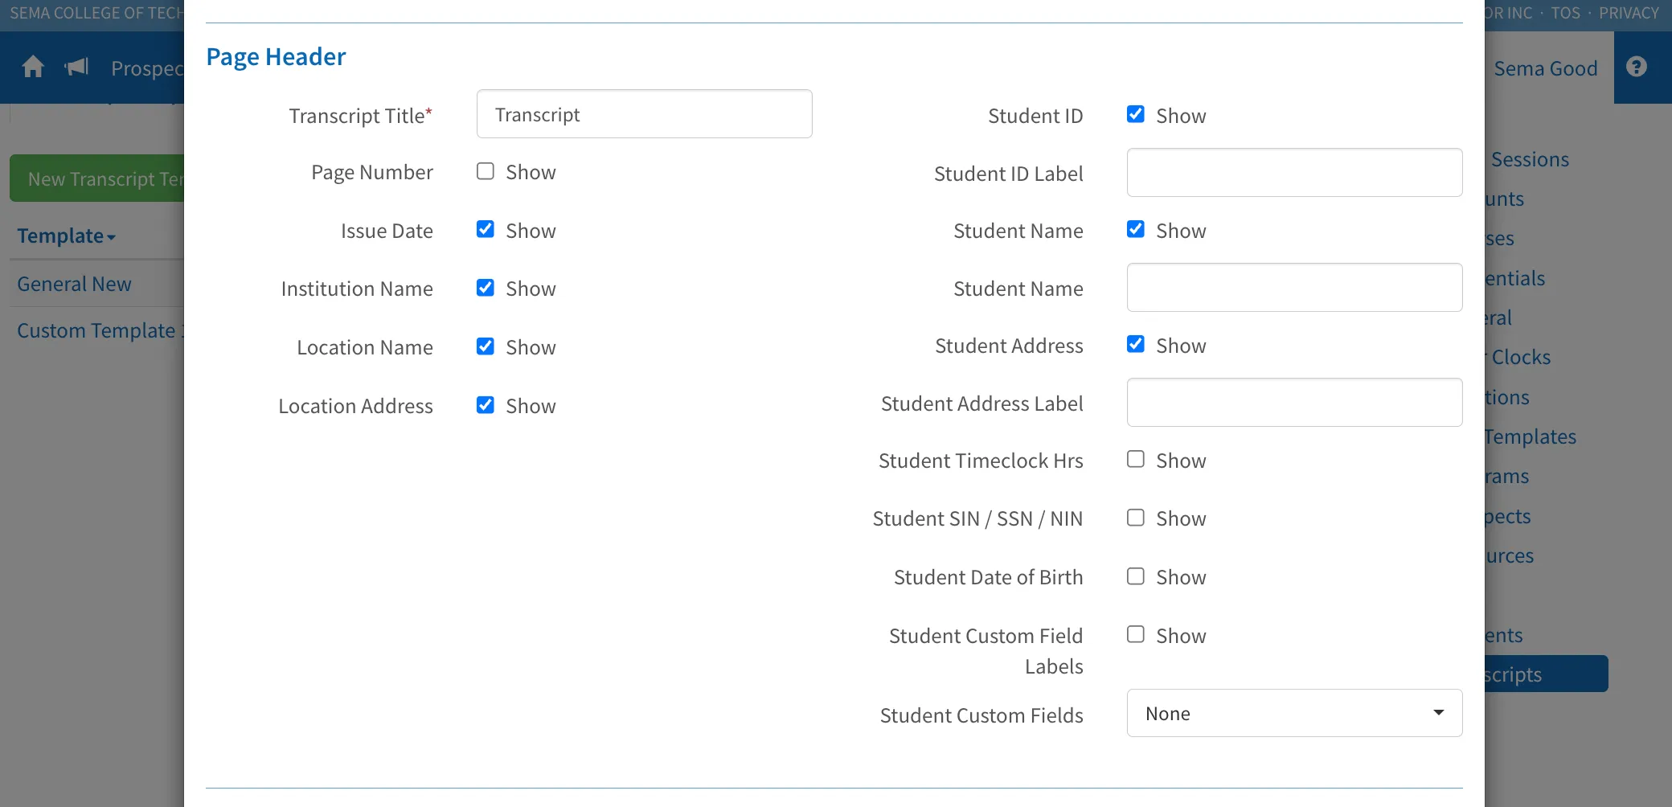Open the megaphone announcements icon
1672x807 pixels.
click(76, 67)
